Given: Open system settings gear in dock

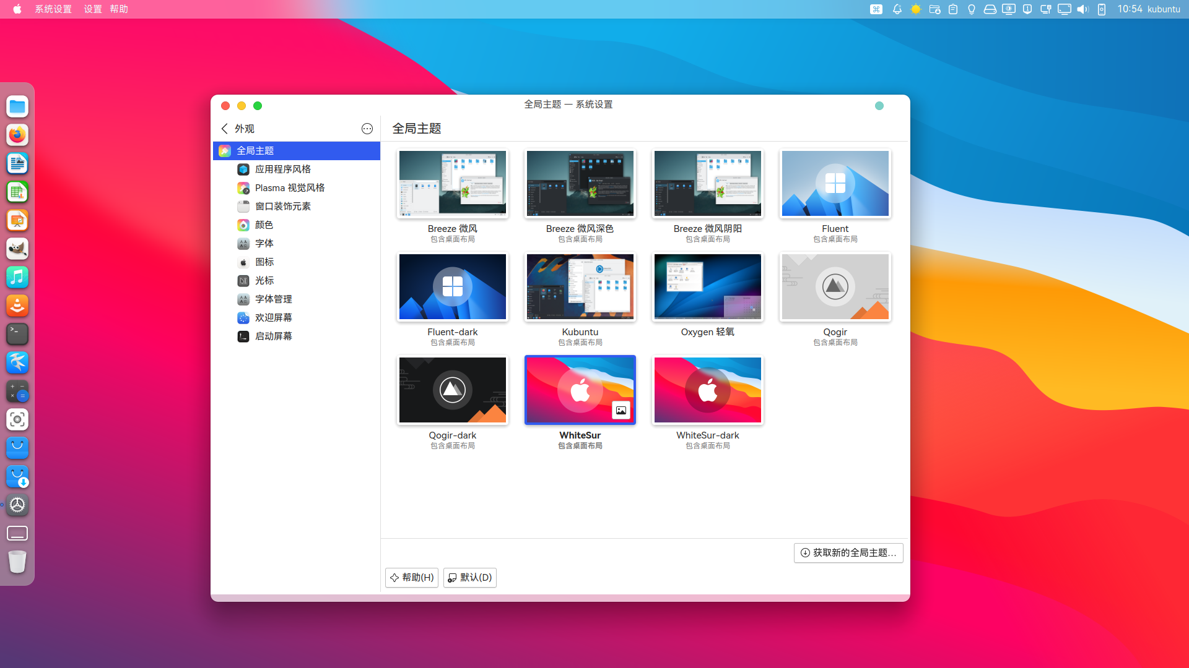Looking at the screenshot, I should pyautogui.click(x=17, y=505).
